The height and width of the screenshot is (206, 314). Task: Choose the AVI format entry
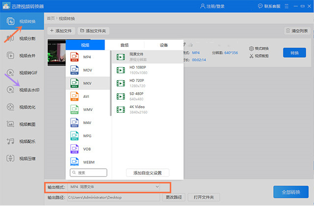[88, 97]
